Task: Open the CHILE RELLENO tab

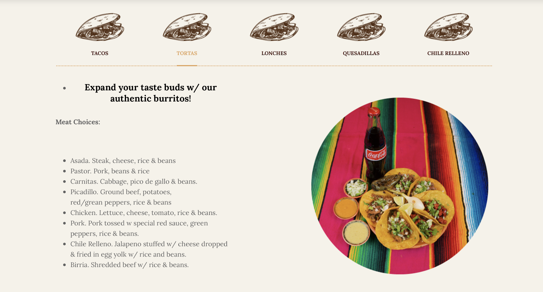Action: pyautogui.click(x=448, y=53)
